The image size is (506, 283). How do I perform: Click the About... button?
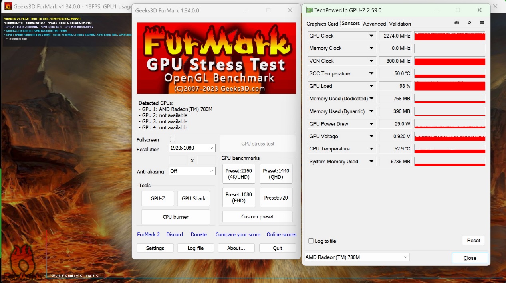pyautogui.click(x=236, y=248)
